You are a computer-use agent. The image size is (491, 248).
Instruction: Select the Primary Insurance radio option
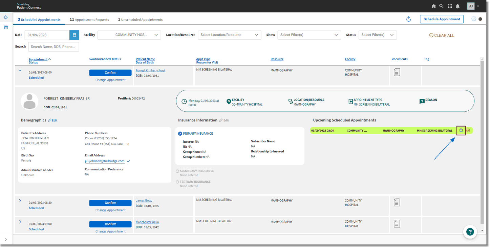180,134
